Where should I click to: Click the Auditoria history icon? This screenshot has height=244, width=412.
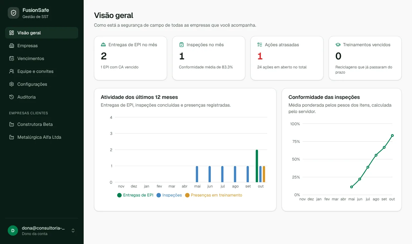pos(12,97)
